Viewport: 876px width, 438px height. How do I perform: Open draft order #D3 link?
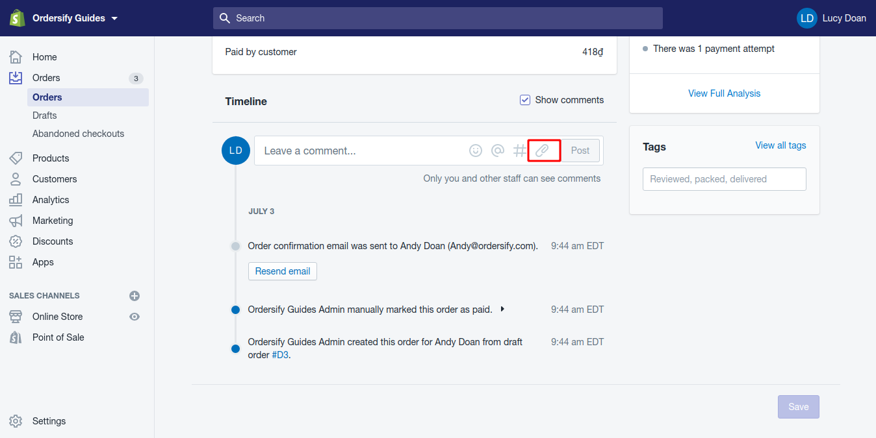279,355
